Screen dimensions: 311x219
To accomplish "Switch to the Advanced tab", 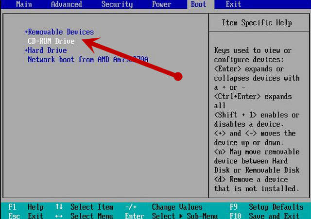I will pos(67,4).
